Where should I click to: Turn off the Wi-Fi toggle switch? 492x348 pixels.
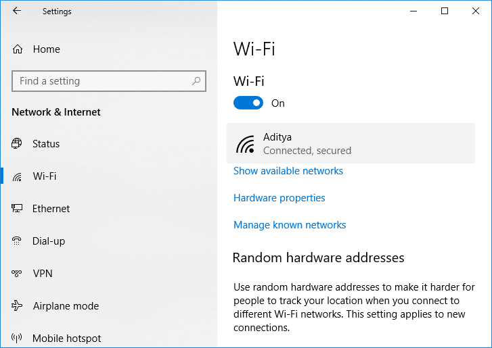(x=248, y=103)
